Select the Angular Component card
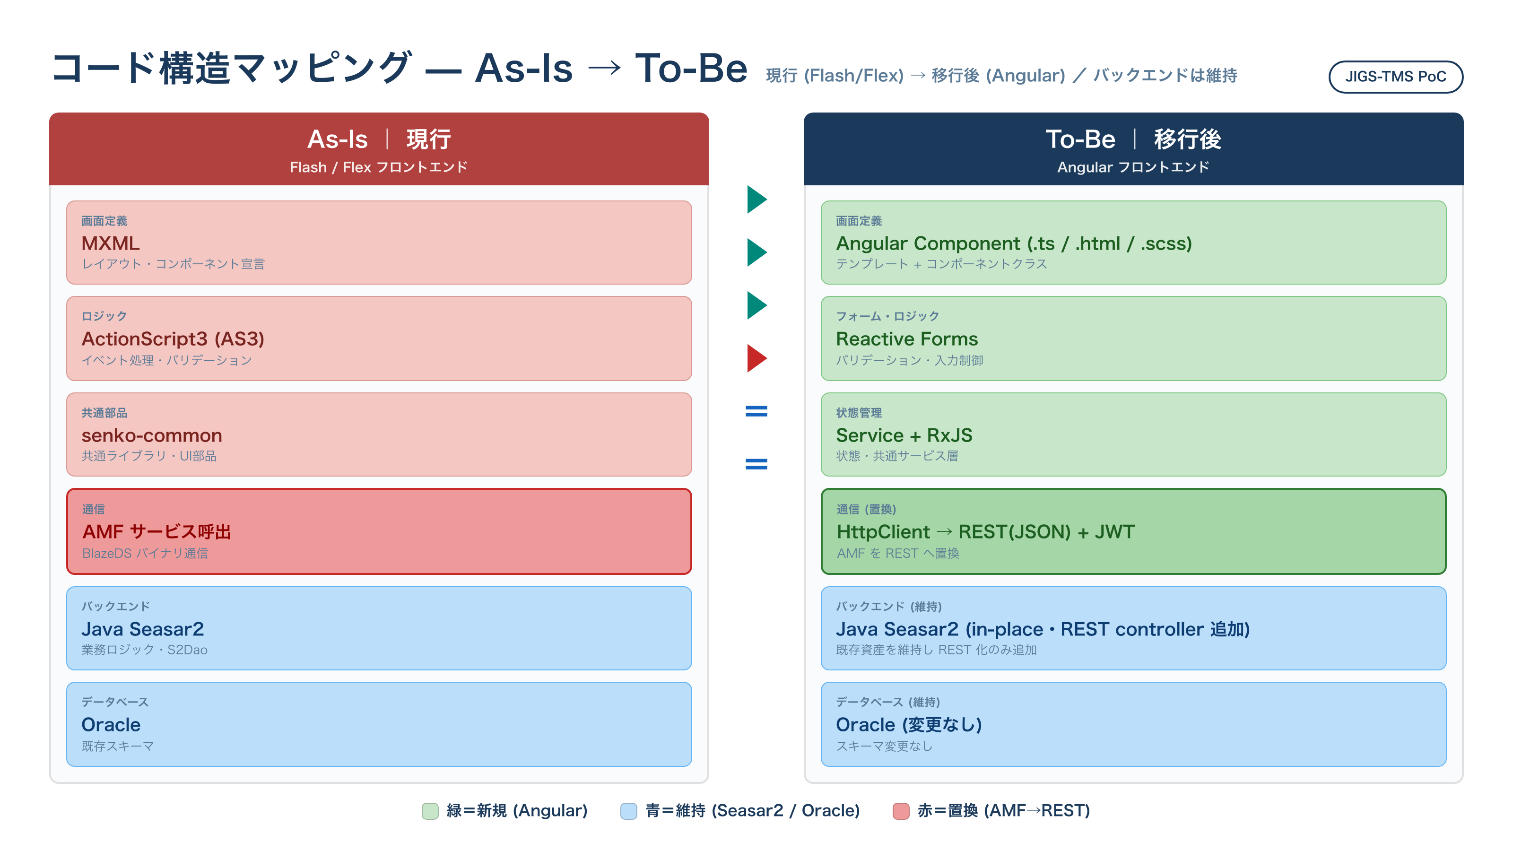This screenshot has height=851, width=1513. (x=1134, y=243)
